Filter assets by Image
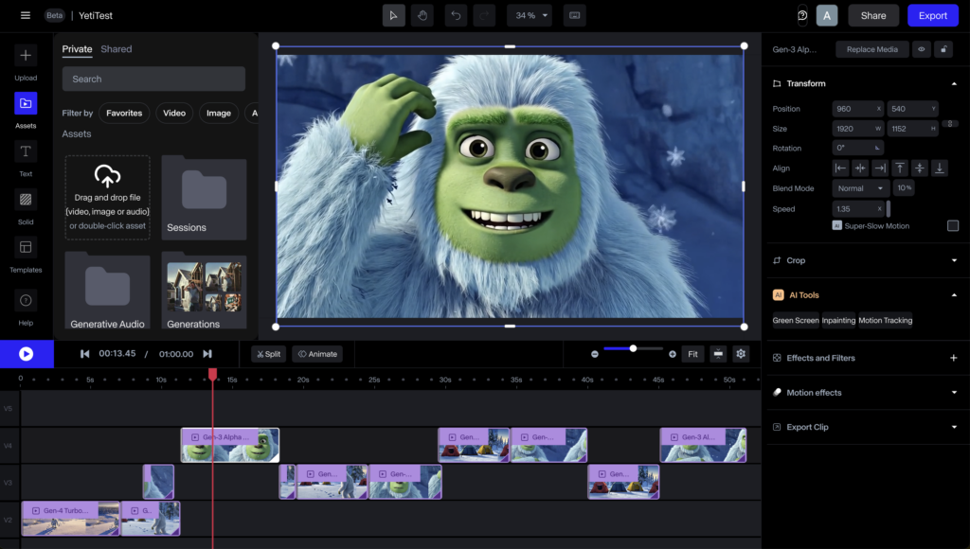The height and width of the screenshot is (549, 970). pyautogui.click(x=219, y=114)
